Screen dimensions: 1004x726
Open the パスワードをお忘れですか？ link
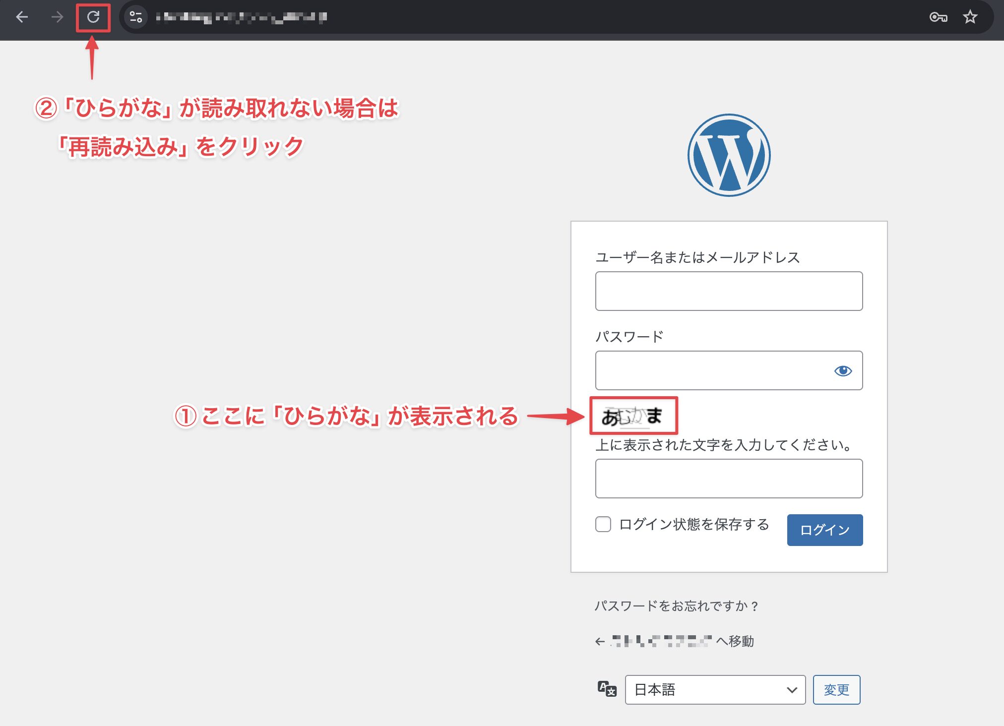tap(676, 606)
